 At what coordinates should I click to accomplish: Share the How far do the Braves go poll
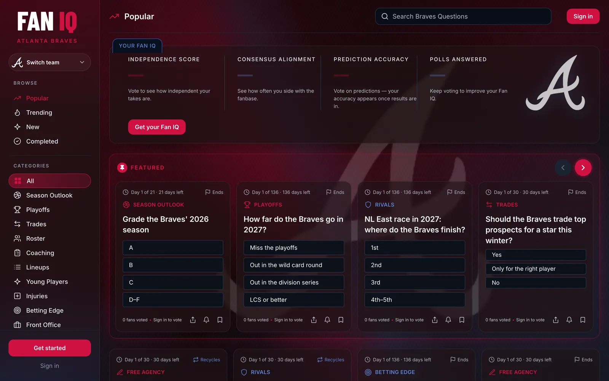click(x=314, y=320)
